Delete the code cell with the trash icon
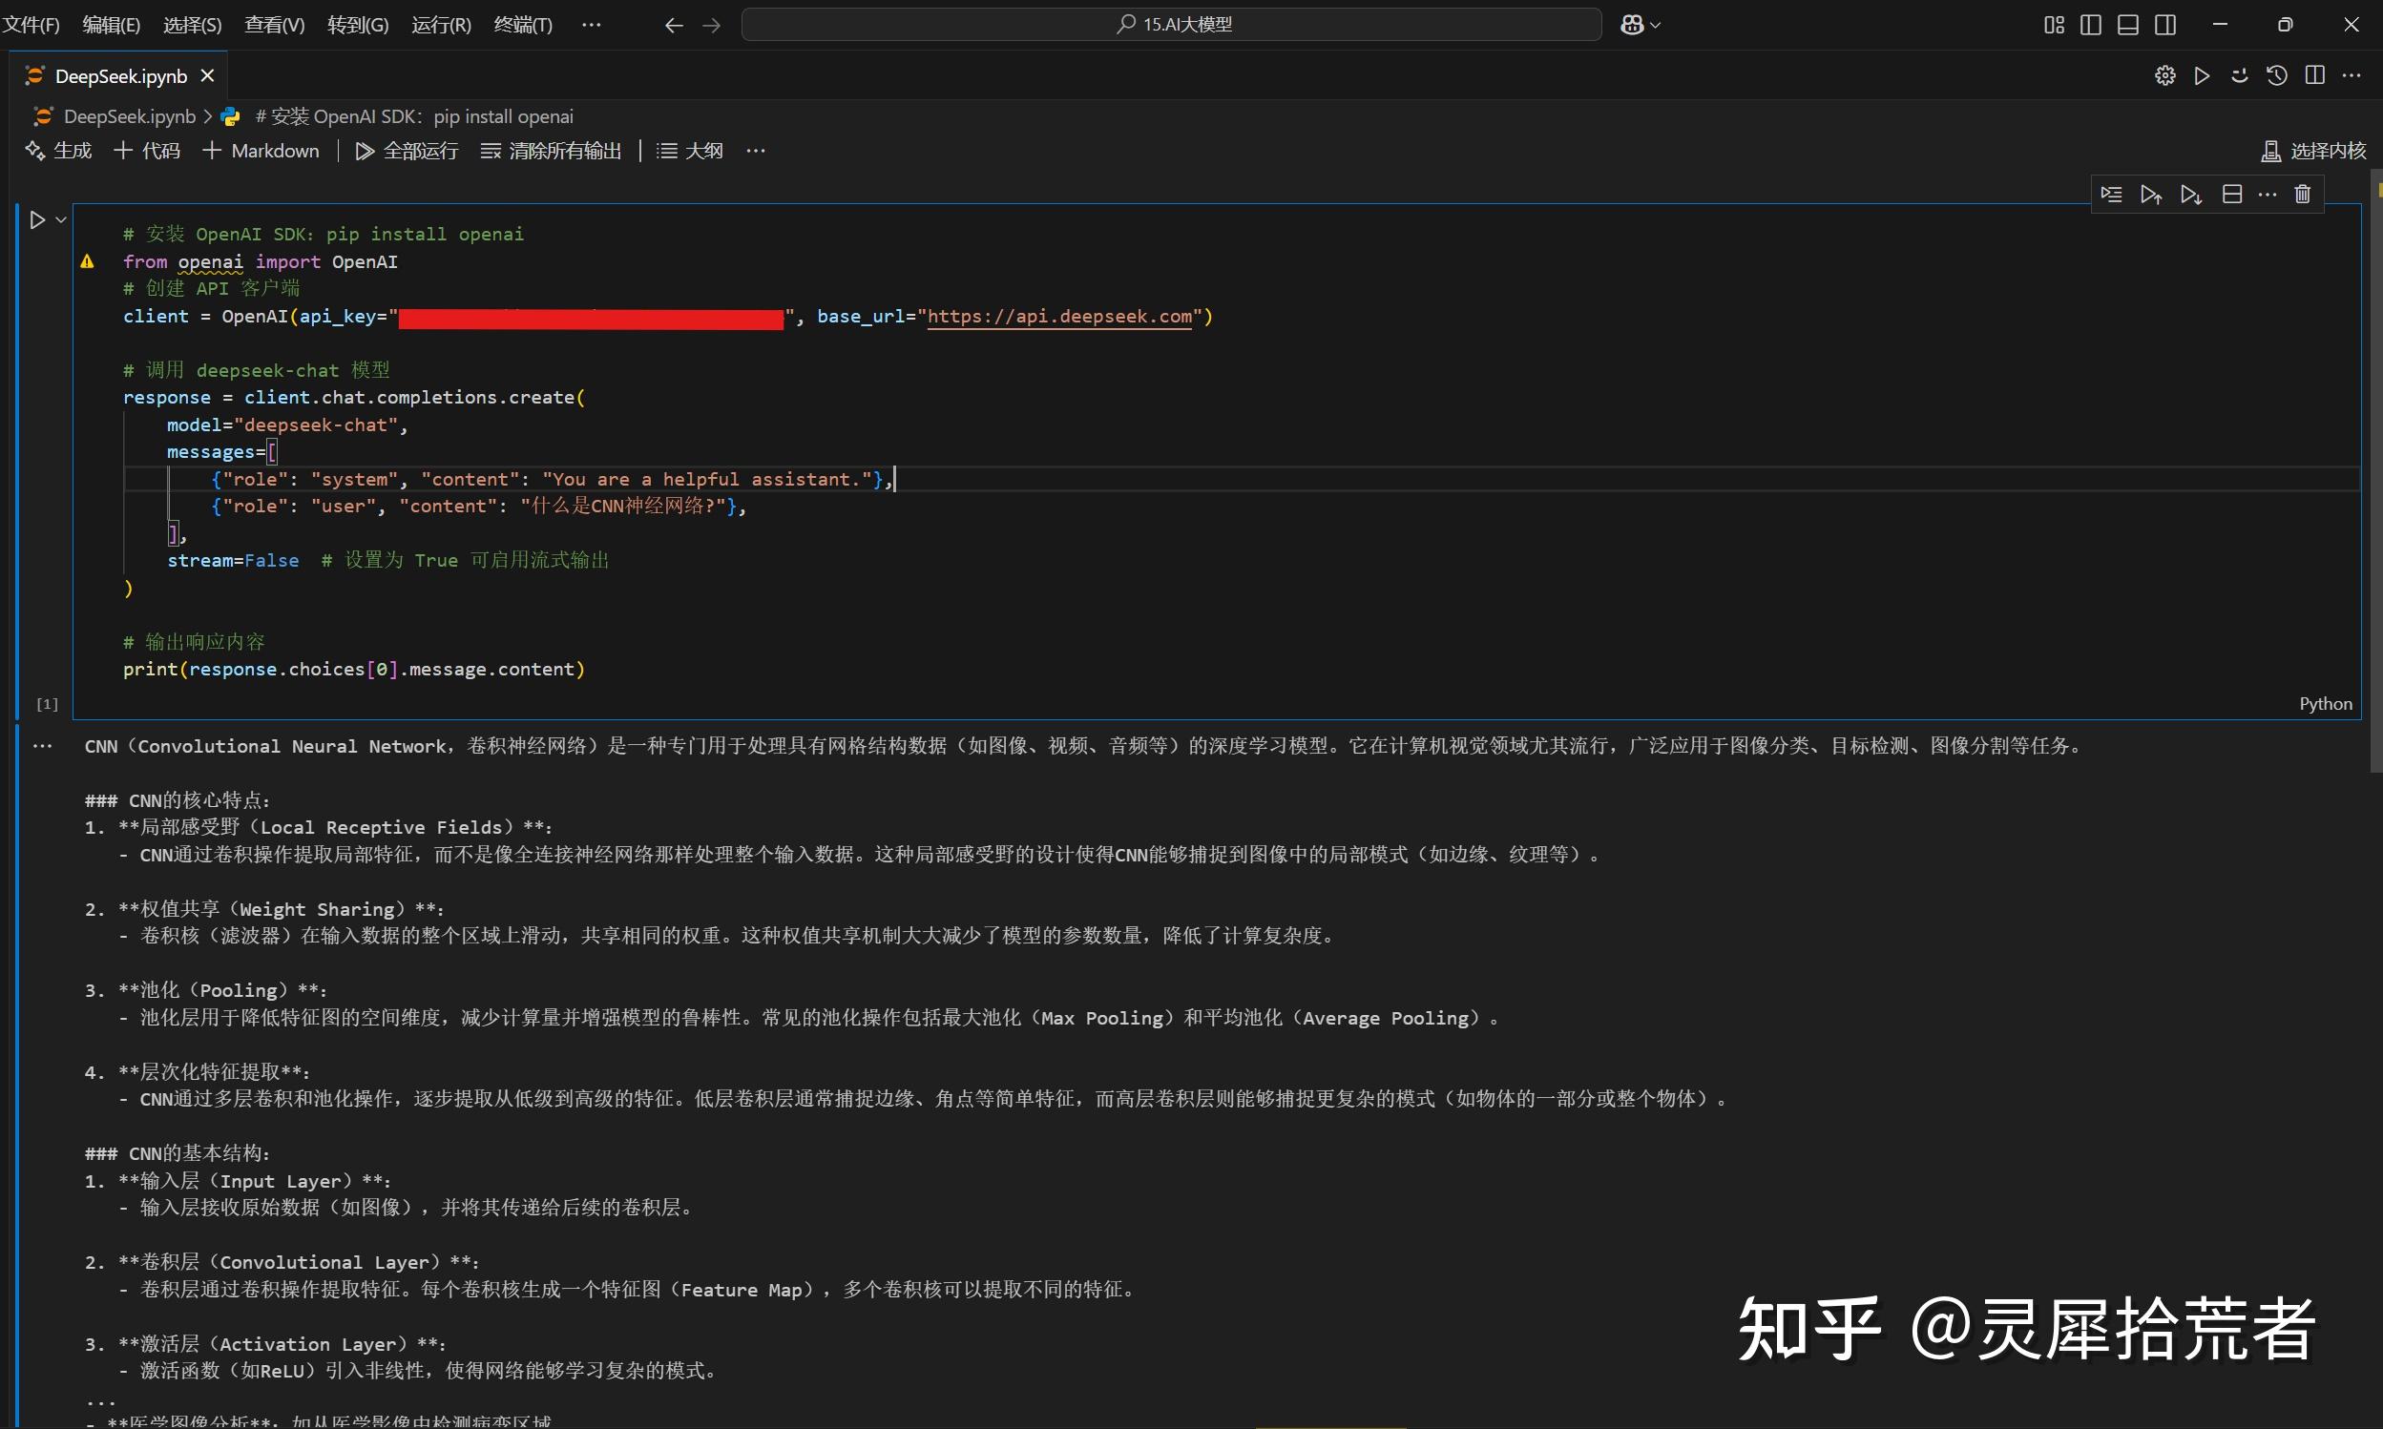Screen dimensions: 2383x1429 pyautogui.click(x=2303, y=194)
